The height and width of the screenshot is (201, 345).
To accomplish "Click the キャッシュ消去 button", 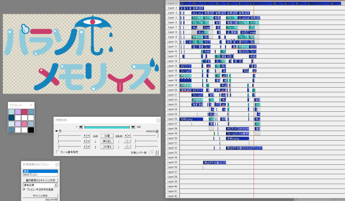I will click(x=41, y=195).
